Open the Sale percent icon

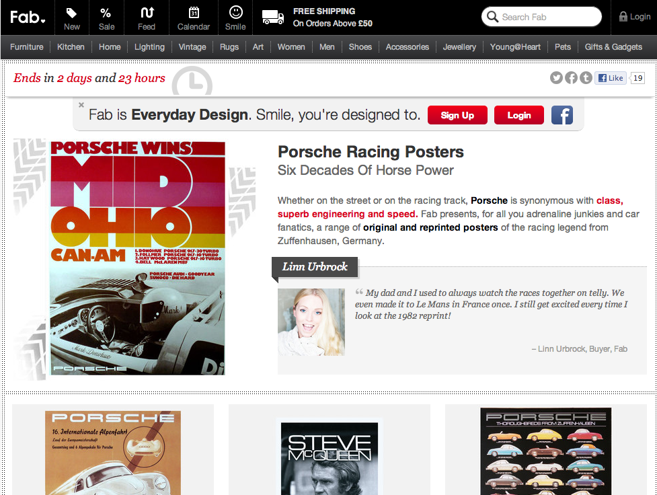click(106, 13)
